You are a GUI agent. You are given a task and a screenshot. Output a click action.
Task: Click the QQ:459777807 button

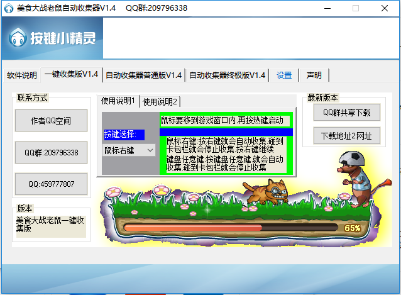pyautogui.click(x=51, y=184)
